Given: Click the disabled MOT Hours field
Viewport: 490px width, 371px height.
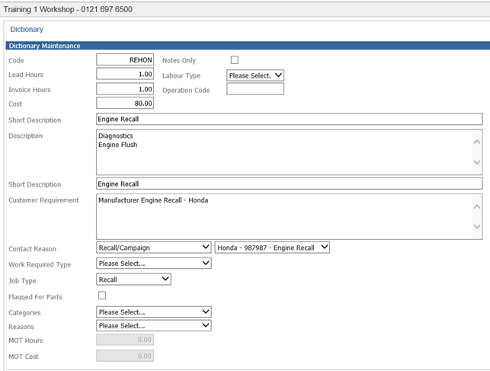Looking at the screenshot, I should (125, 340).
